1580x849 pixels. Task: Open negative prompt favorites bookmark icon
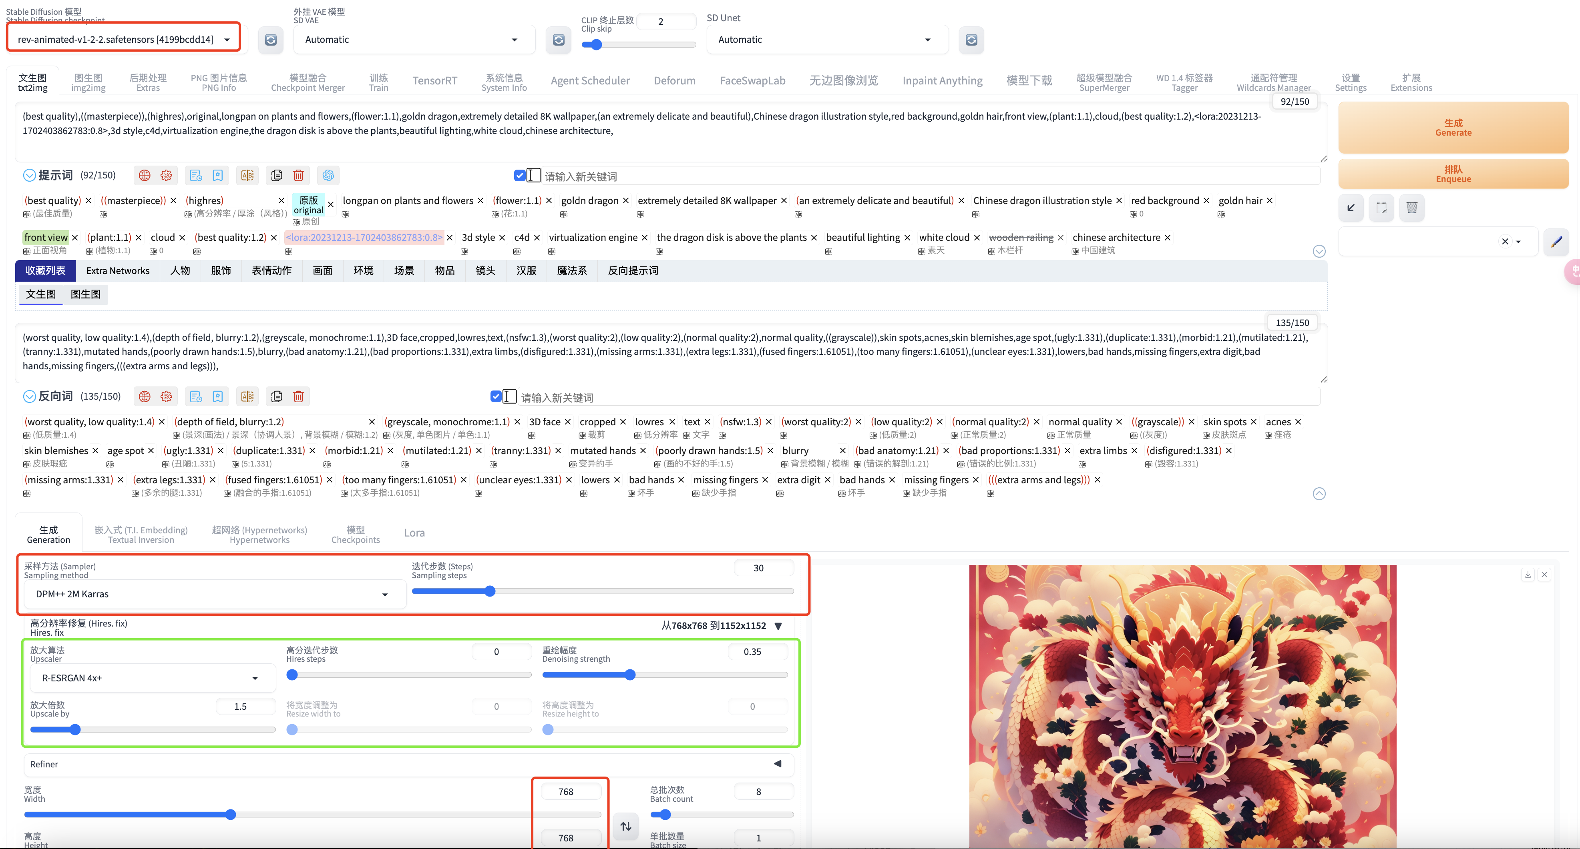point(218,396)
